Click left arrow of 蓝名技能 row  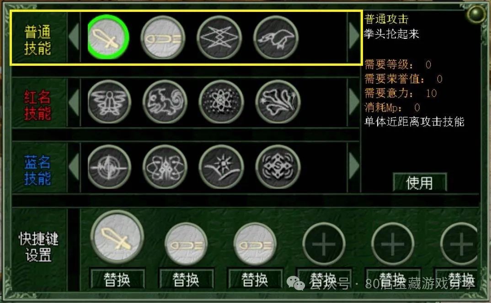pos(74,167)
